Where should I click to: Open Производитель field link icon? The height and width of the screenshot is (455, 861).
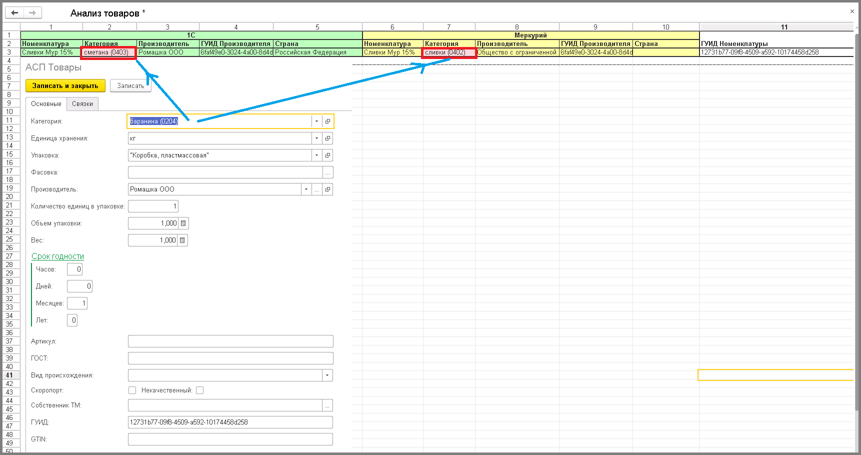click(327, 189)
